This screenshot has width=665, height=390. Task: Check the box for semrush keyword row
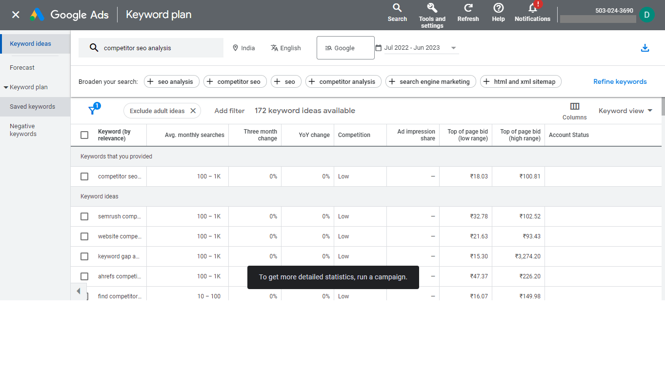coord(84,216)
